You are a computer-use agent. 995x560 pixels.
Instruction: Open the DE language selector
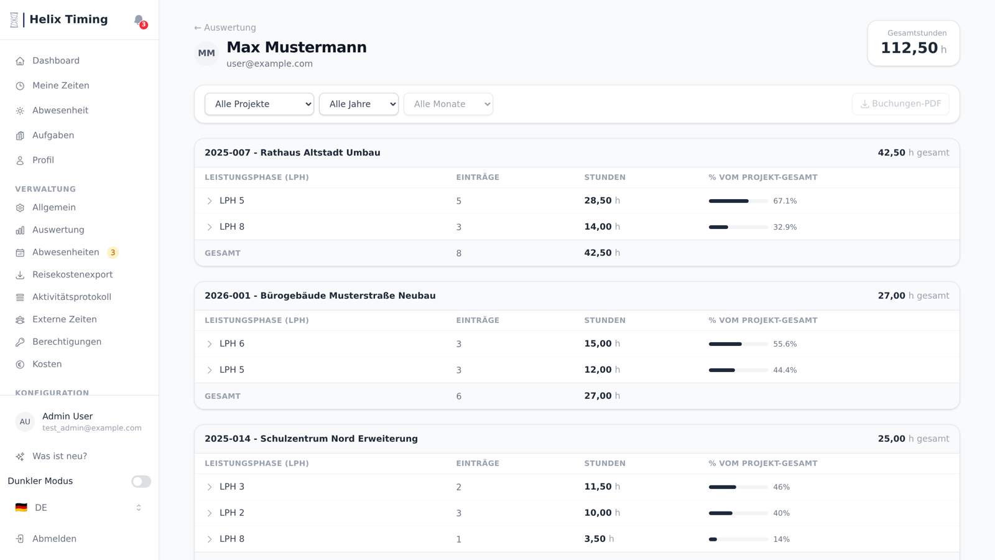click(79, 508)
